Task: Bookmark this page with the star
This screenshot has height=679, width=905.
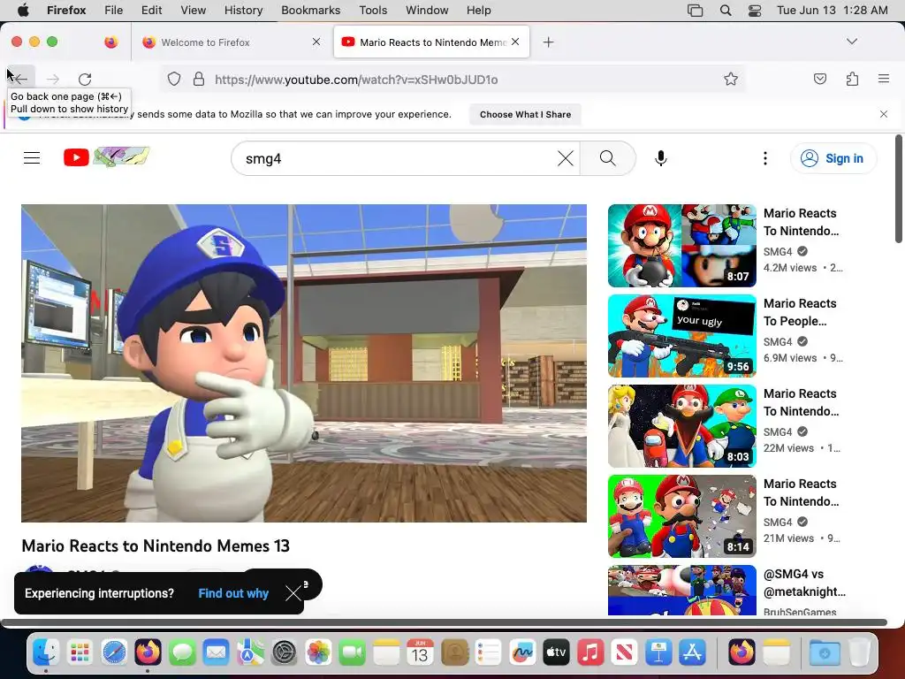Action: [x=731, y=79]
